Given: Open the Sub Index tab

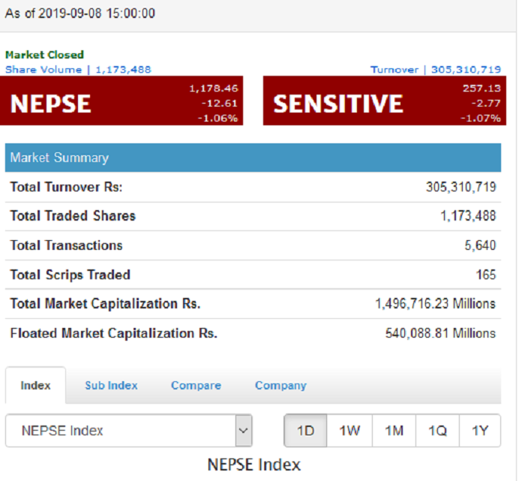Looking at the screenshot, I should click(x=111, y=385).
